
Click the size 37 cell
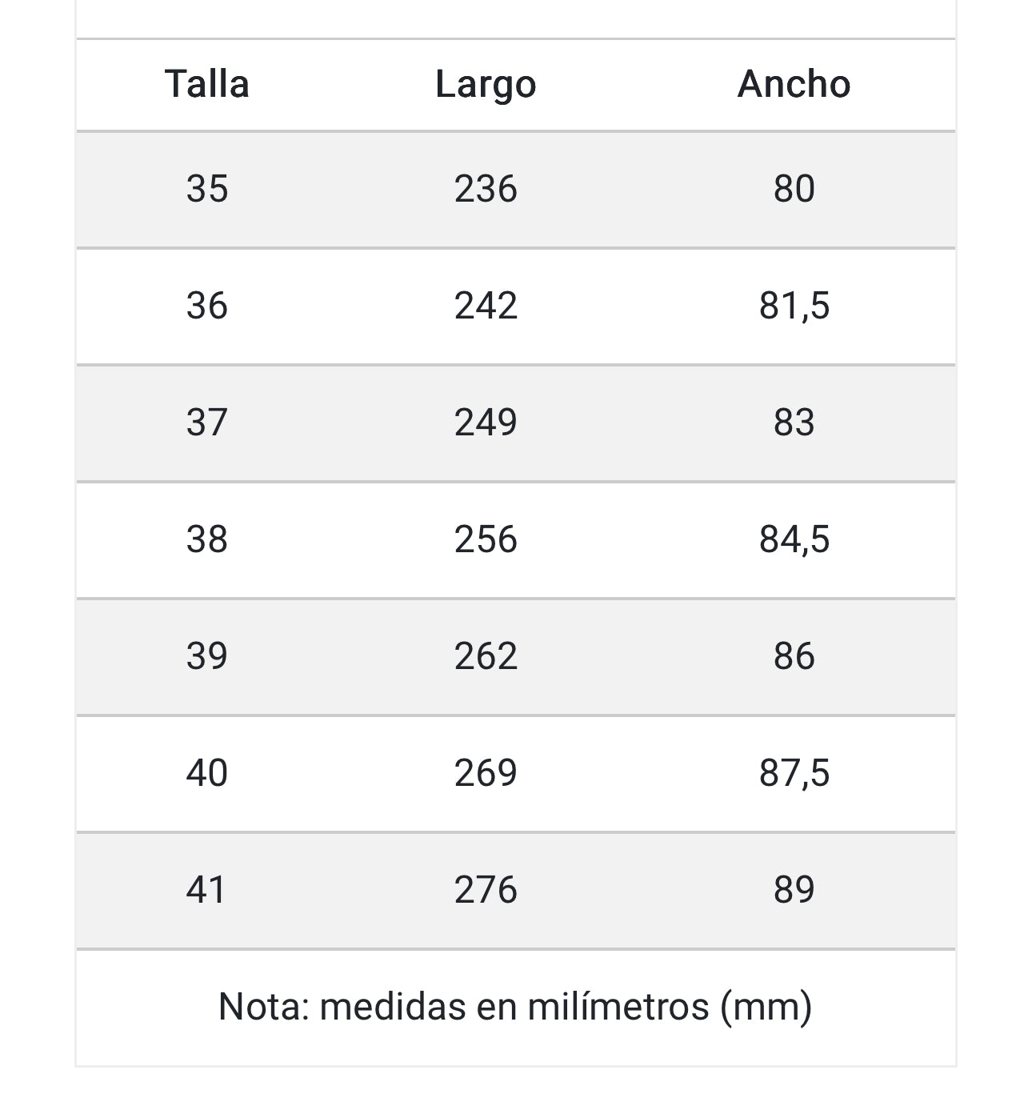pyautogui.click(x=207, y=423)
